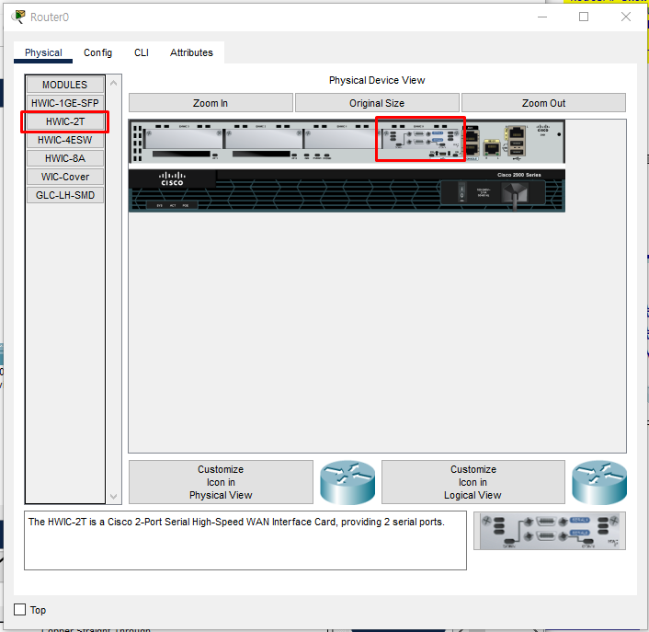Select the empty HWIC3 slot on router
The image size is (649, 632).
(x=183, y=138)
